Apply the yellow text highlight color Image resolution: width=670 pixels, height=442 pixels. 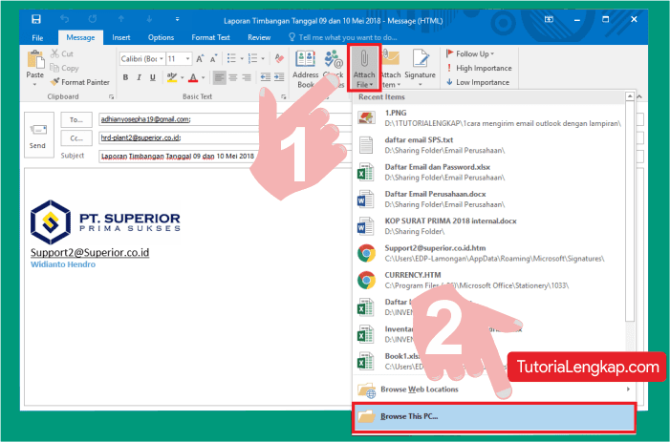click(172, 77)
